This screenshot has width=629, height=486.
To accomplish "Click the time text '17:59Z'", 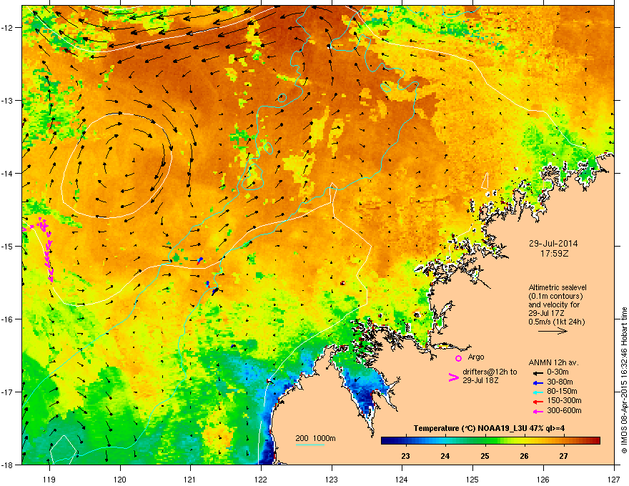I will coord(554,254).
